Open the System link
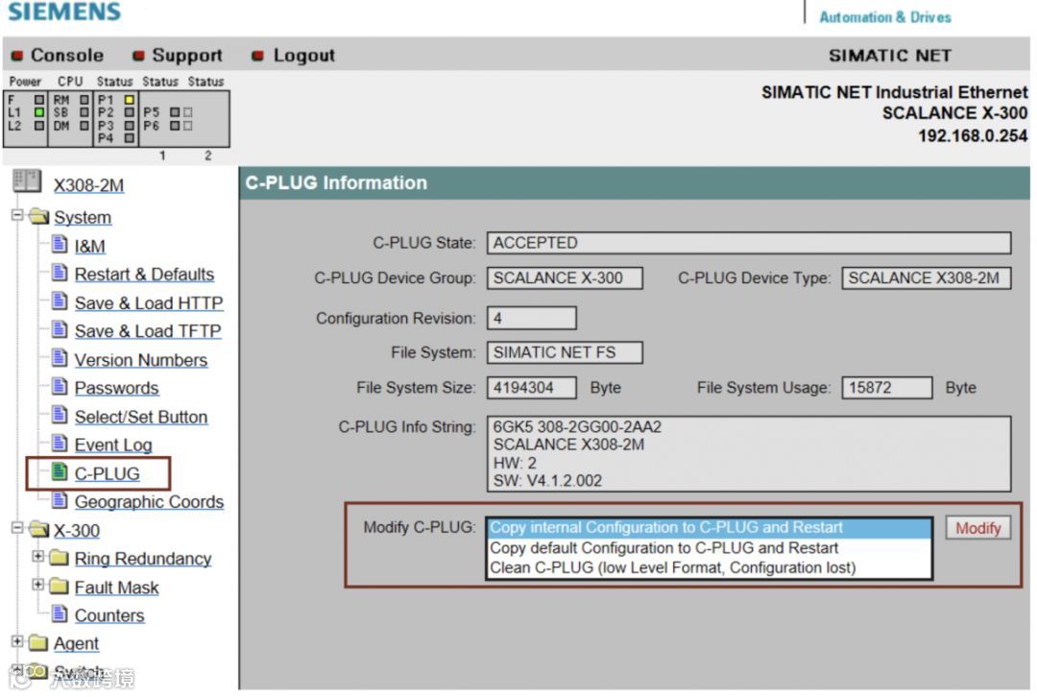 tap(82, 217)
